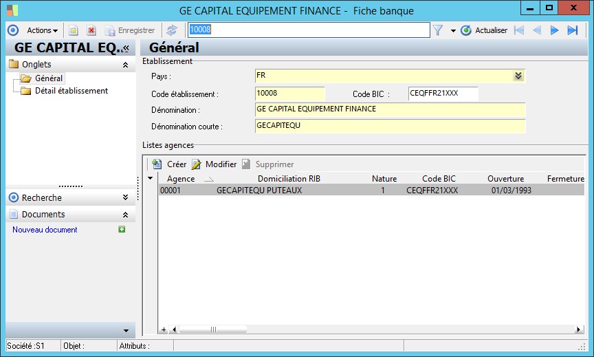Viewport: 594px width, 357px height.
Task: Click the Nature column header
Action: tap(384, 179)
